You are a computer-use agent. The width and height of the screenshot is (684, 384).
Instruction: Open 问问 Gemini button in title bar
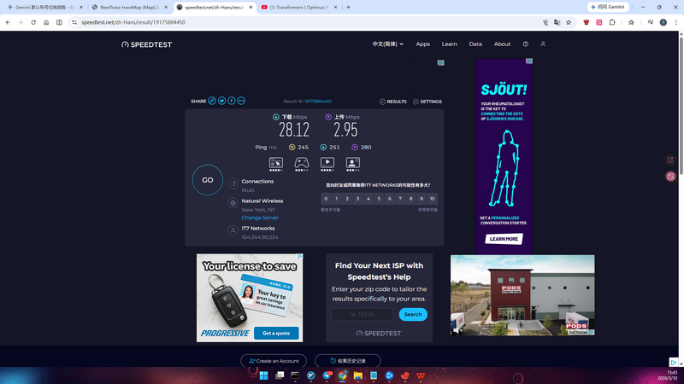(x=608, y=7)
